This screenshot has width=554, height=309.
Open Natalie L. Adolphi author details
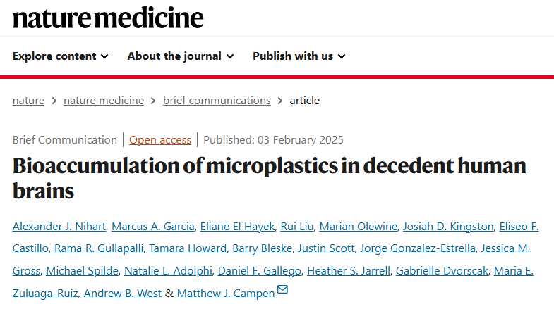(168, 270)
